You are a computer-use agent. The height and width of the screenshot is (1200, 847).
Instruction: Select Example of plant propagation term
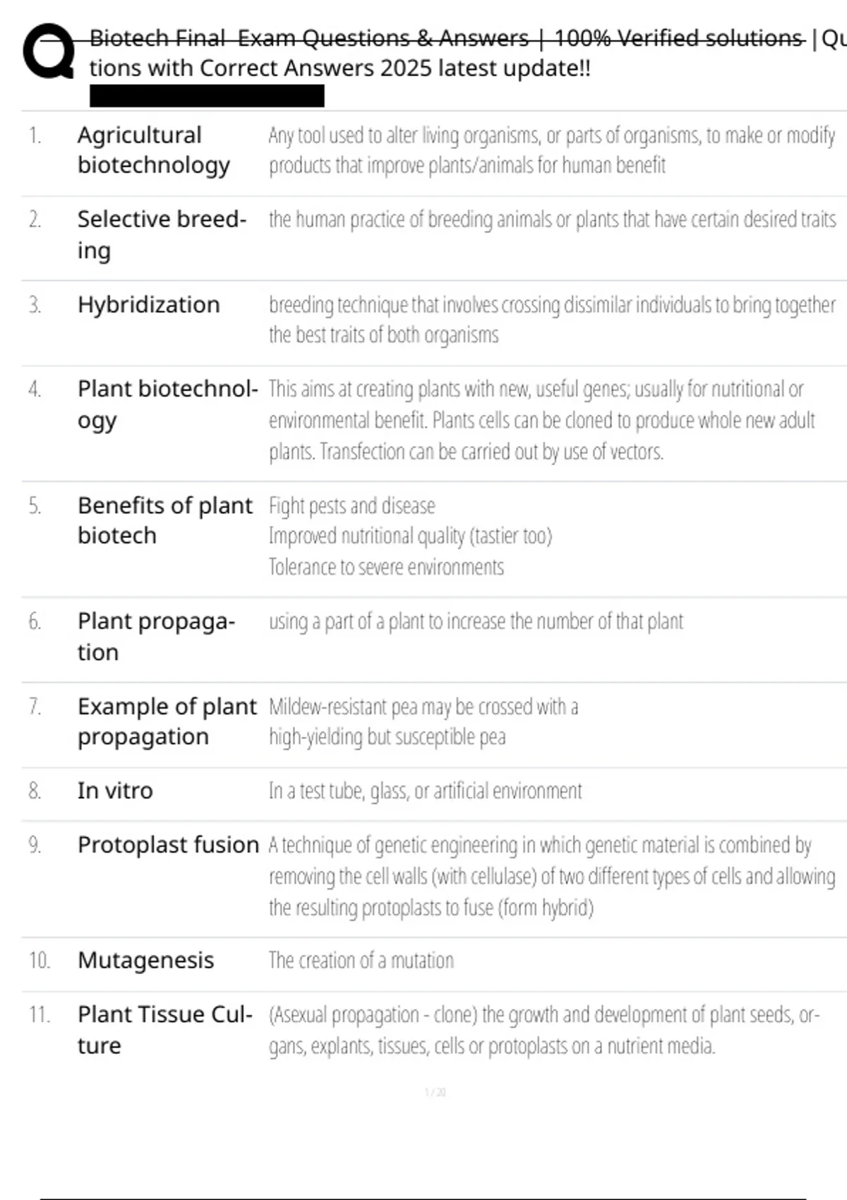coord(167,721)
